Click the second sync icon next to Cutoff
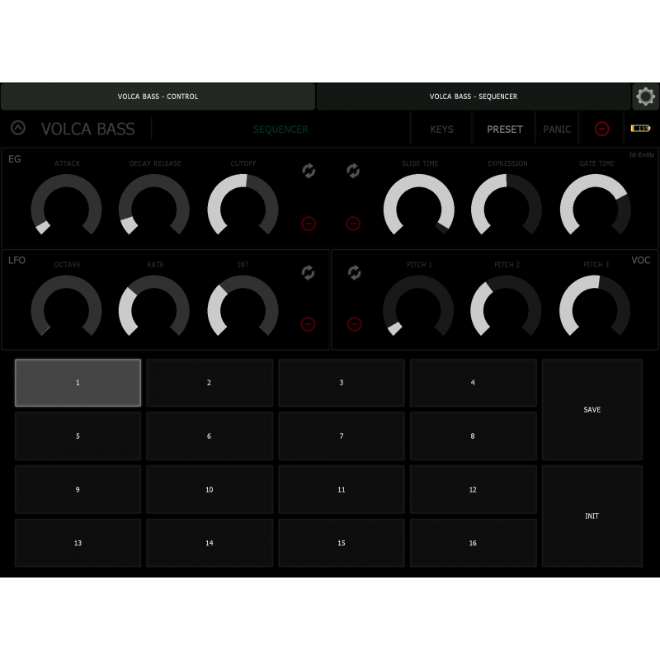660x660 pixels. coord(353,172)
